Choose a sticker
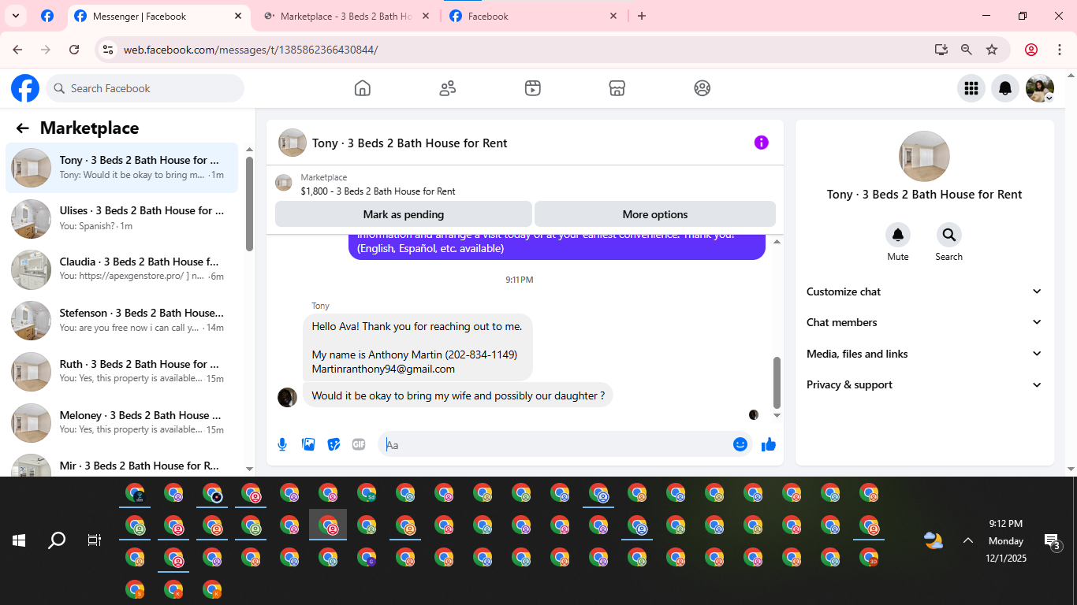The width and height of the screenshot is (1077, 605). pyautogui.click(x=334, y=444)
